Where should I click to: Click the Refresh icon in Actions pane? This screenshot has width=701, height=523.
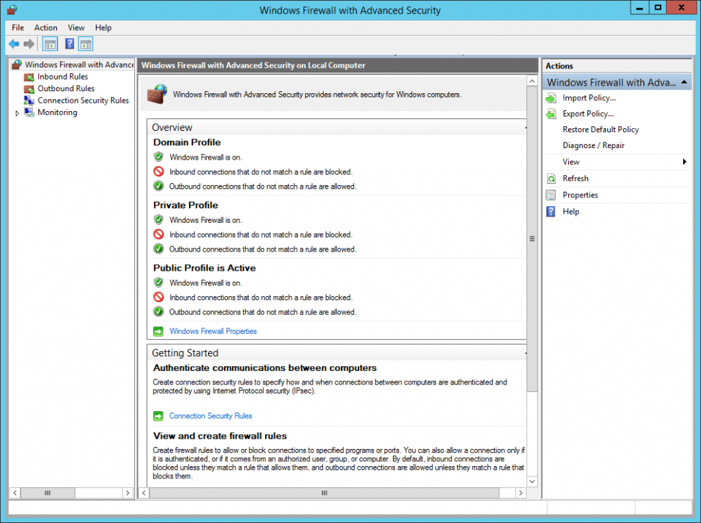coord(551,179)
